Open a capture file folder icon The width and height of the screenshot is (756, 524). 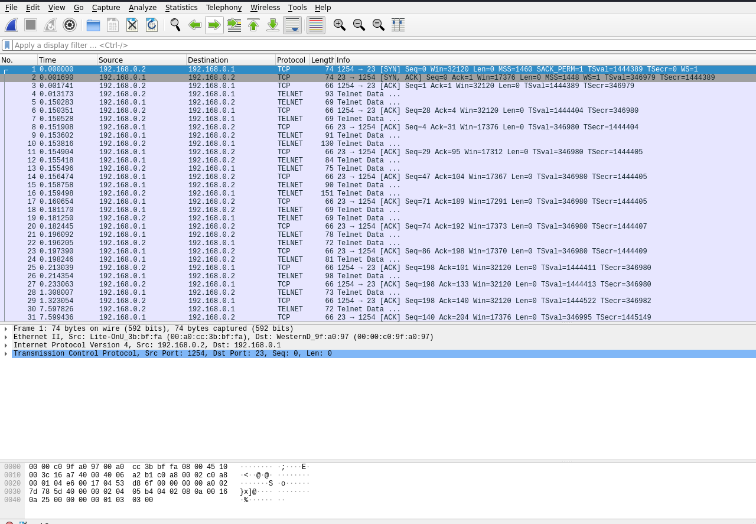click(x=93, y=25)
